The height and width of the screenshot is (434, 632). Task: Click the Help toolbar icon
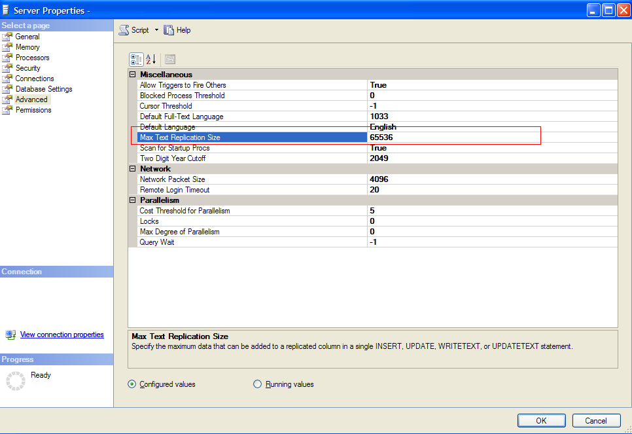click(x=169, y=30)
